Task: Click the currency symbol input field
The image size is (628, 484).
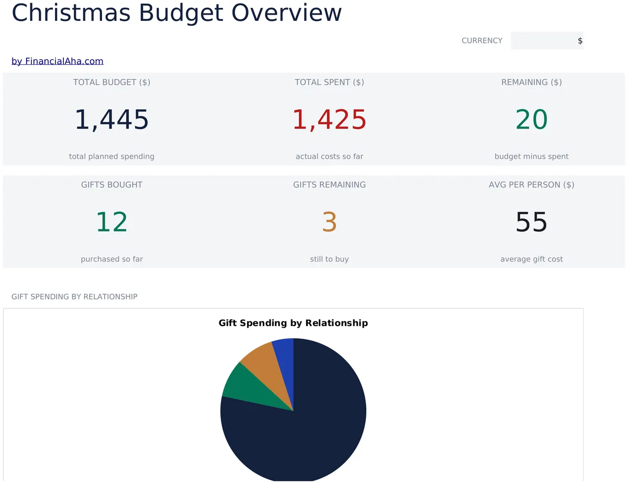Action: point(547,41)
